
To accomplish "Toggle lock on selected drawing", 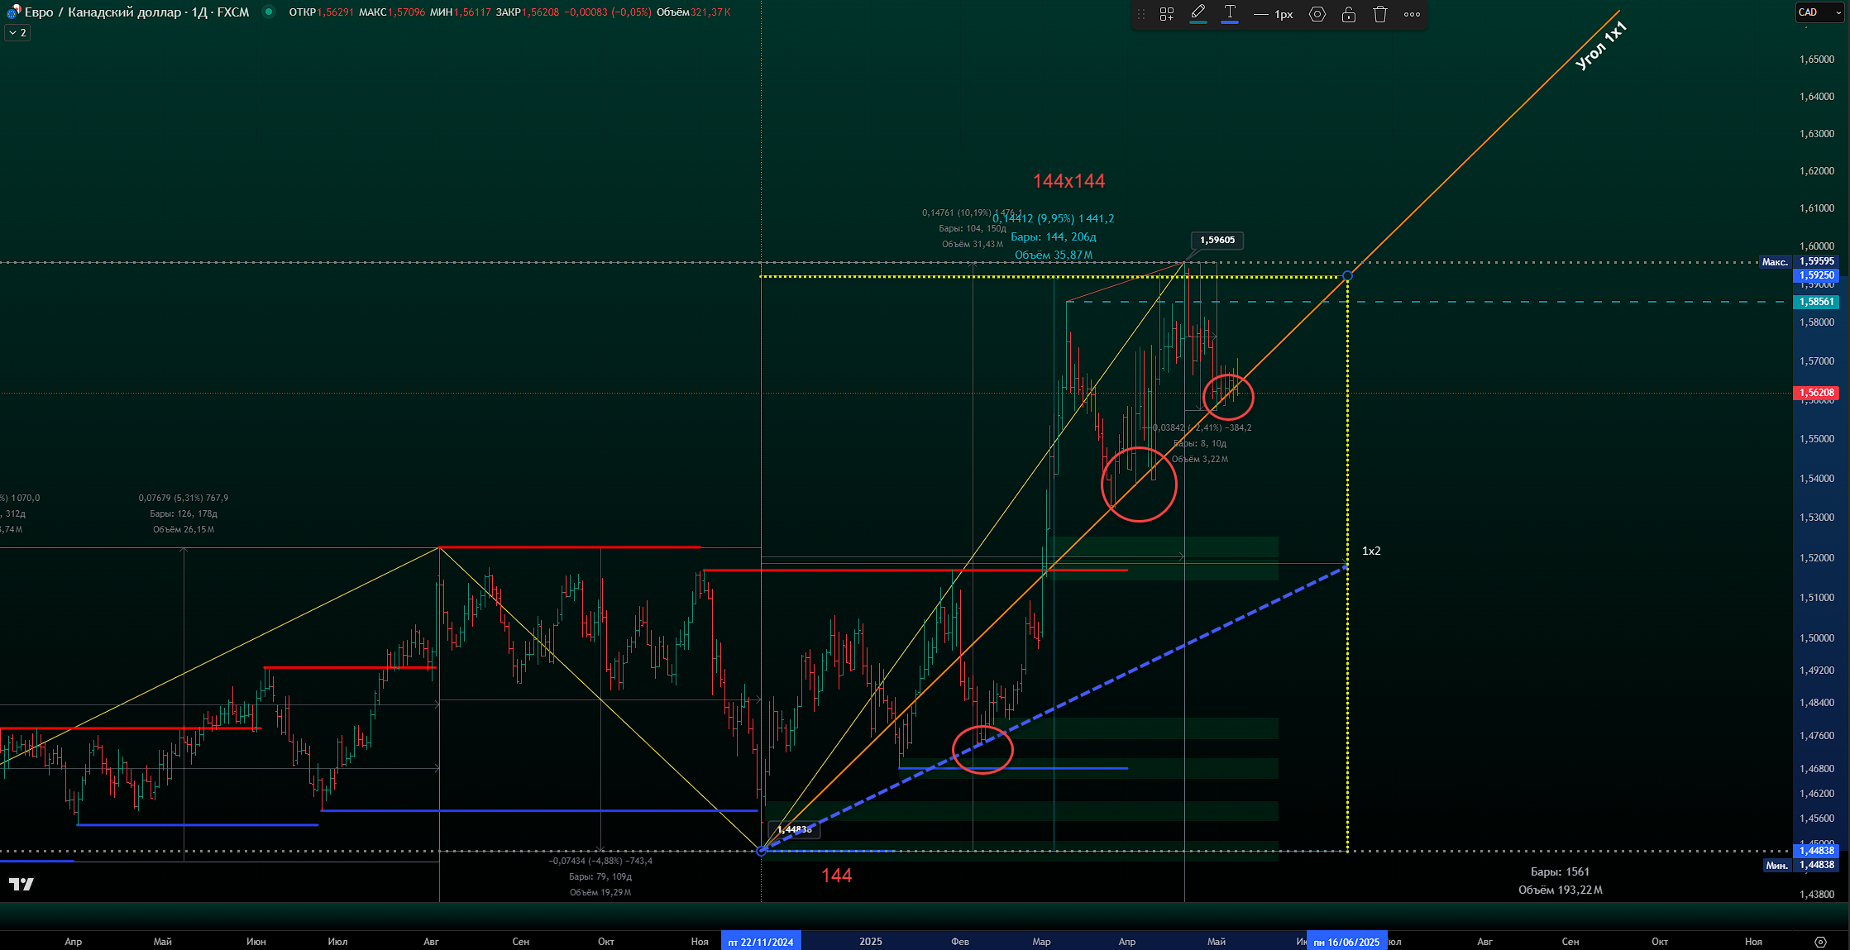I will coord(1349,14).
